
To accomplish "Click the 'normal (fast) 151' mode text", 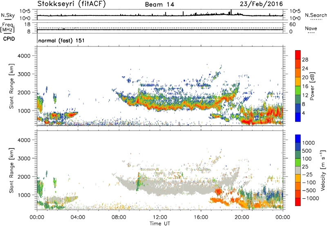I will point(62,40).
